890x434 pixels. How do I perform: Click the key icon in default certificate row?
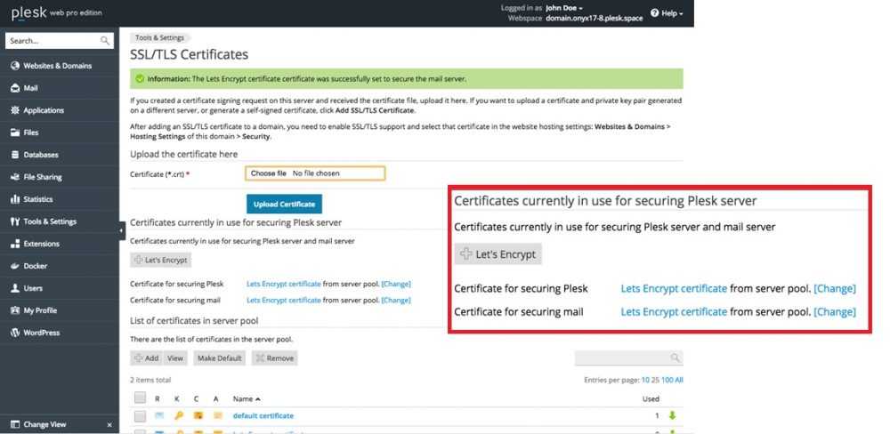(178, 416)
